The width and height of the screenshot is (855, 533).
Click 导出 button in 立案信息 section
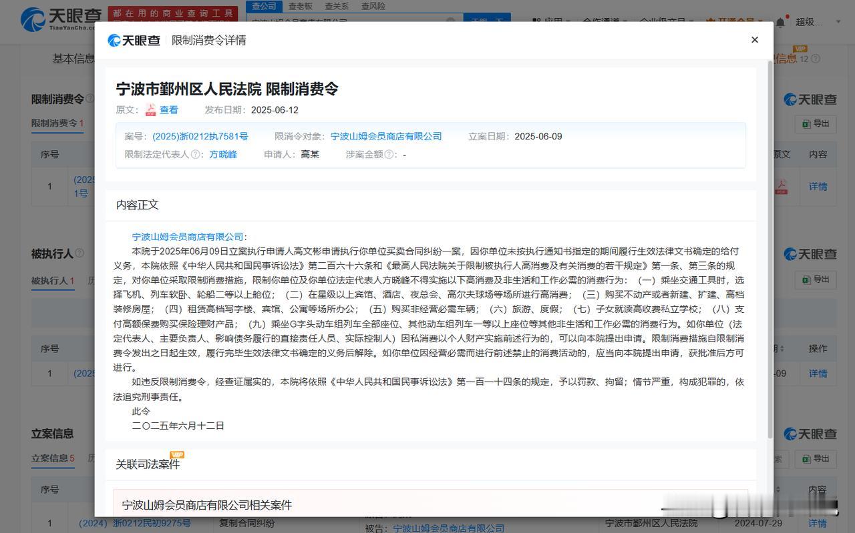(816, 458)
